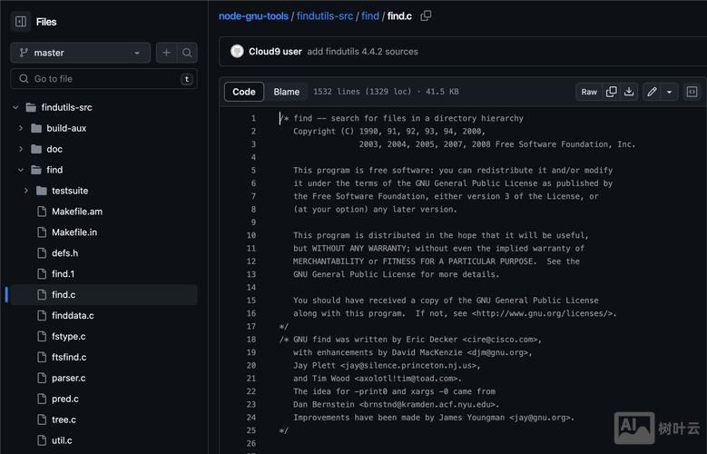Open the node-gnu-tools breadcrumb link
This screenshot has width=707, height=454.
click(x=253, y=15)
